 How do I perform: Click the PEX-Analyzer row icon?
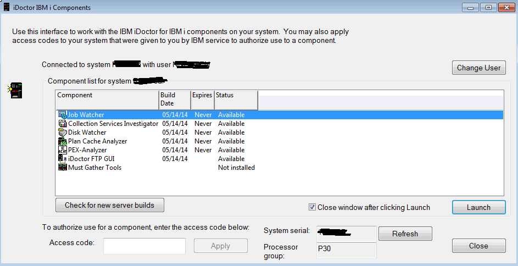tap(63, 150)
